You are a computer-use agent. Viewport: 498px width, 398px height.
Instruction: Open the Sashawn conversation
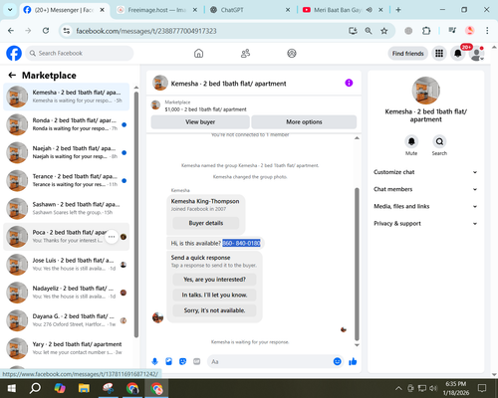pyautogui.click(x=67, y=208)
